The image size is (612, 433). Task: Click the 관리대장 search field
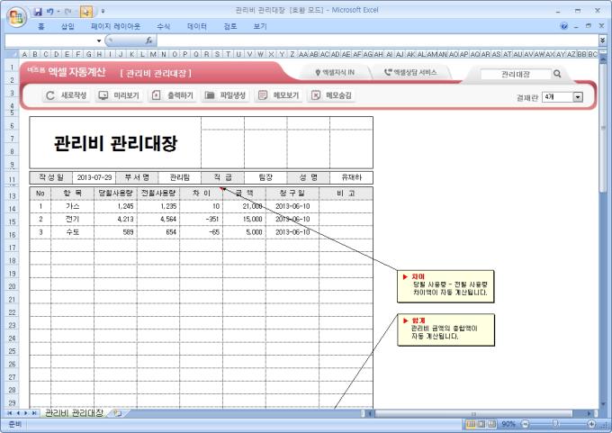pos(516,74)
